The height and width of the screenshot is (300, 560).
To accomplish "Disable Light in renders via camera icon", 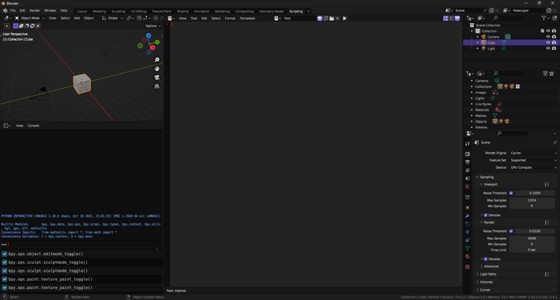I will pyautogui.click(x=554, y=48).
